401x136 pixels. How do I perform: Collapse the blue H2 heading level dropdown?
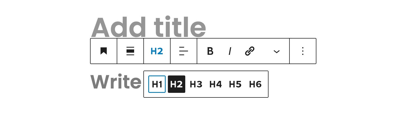(157, 51)
